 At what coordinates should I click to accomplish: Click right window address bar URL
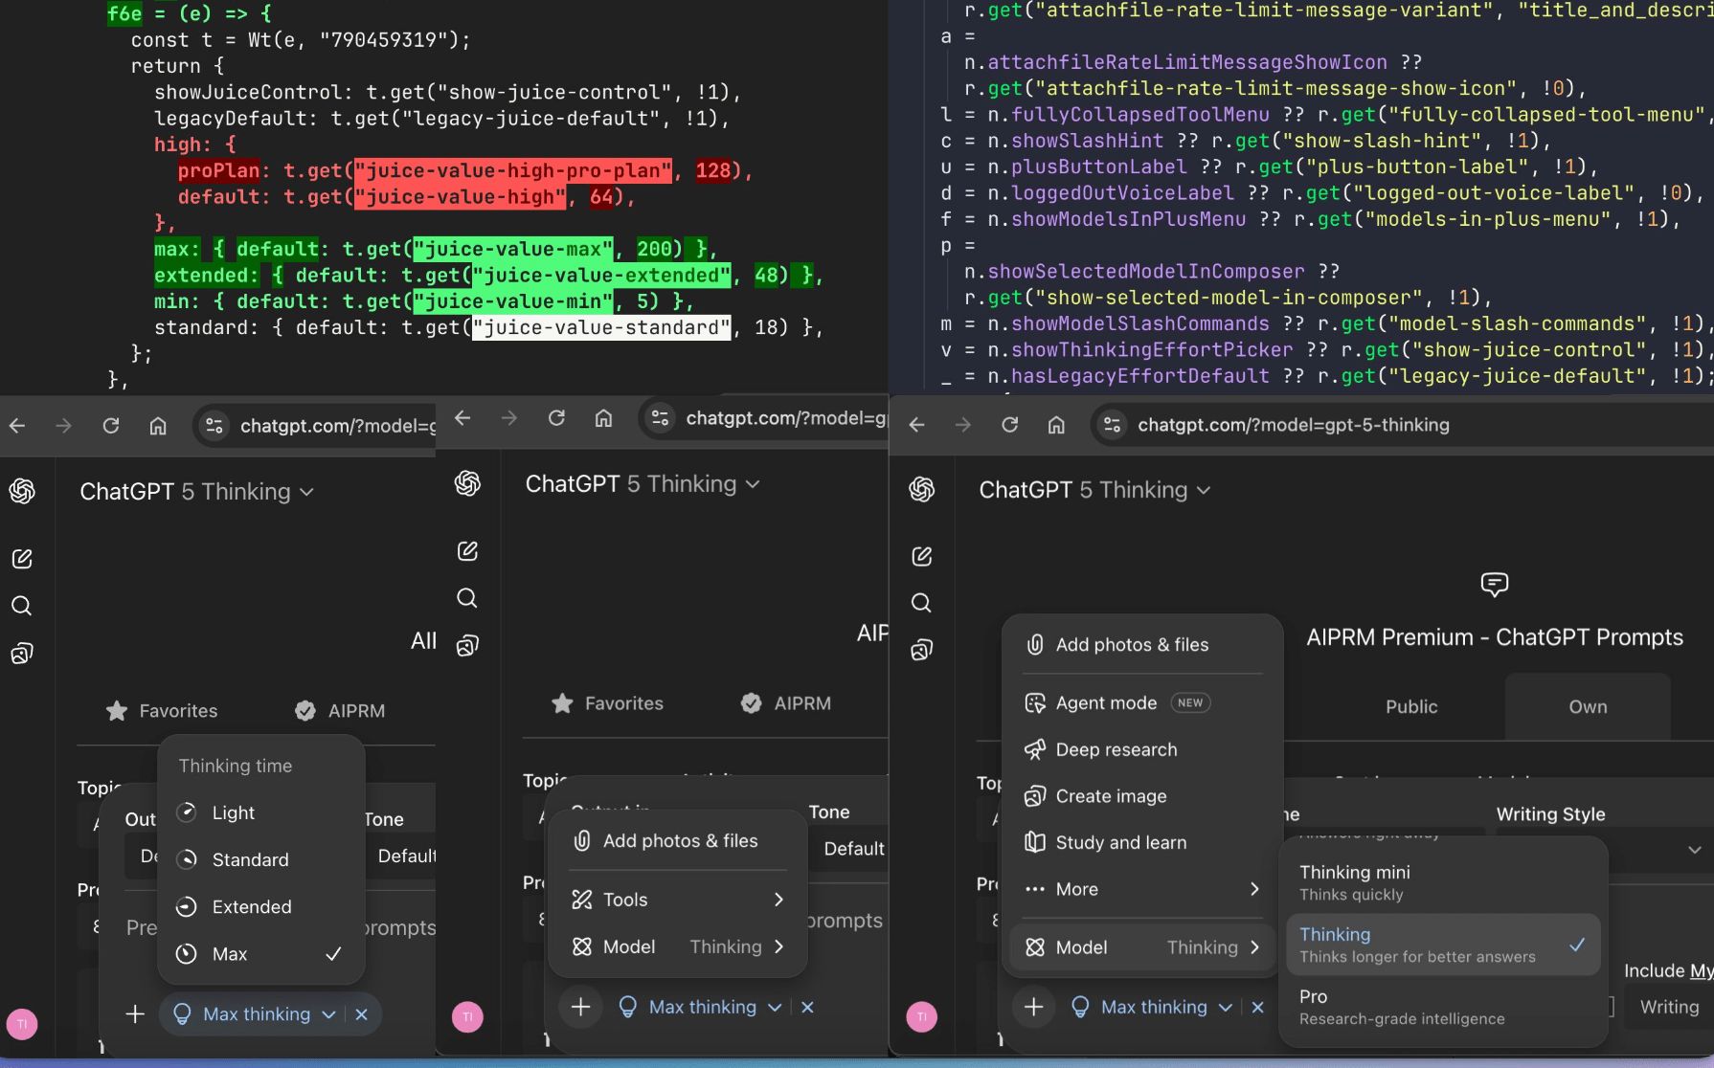click(1294, 425)
